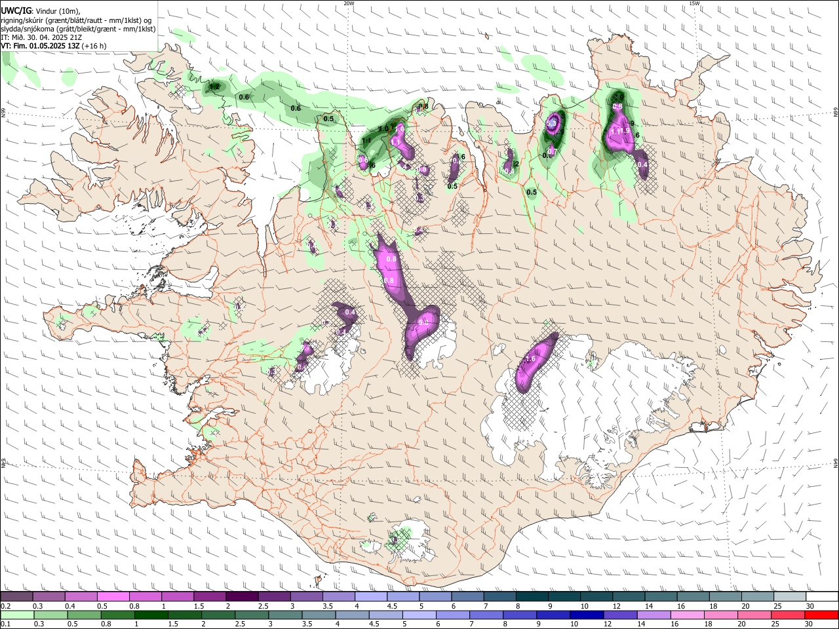The image size is (839, 629).
Task: Select the darkest green rain swatch between 1 and 1.5
Action: [x=151, y=615]
